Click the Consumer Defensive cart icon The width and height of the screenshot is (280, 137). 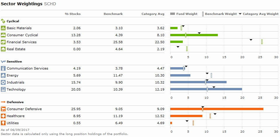click(3, 109)
